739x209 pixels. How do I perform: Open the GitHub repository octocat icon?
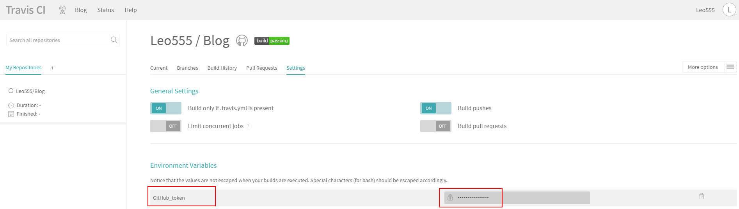click(x=242, y=40)
